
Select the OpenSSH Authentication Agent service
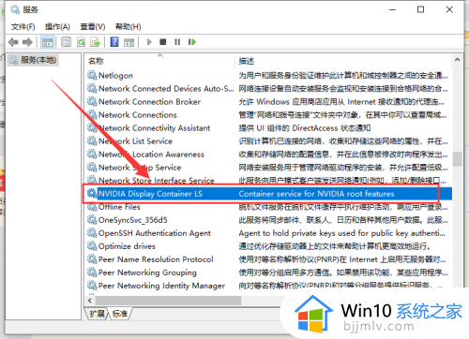[x=269, y=233]
